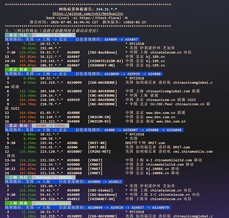Select the 上海 联通 section header
Screen dimensions: 229x218
18,203
